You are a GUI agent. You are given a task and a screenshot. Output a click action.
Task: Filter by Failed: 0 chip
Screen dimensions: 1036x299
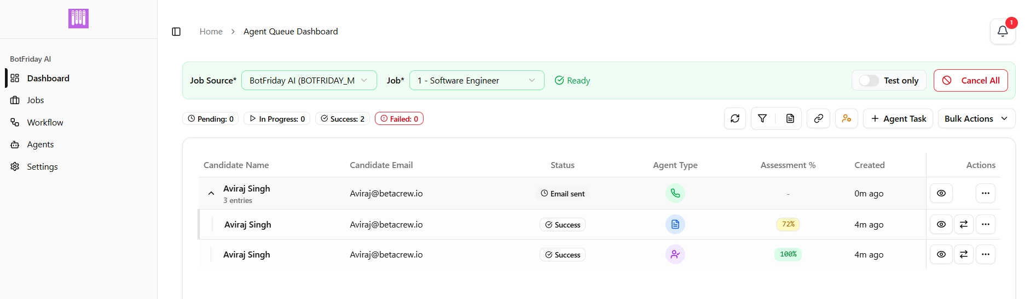399,118
